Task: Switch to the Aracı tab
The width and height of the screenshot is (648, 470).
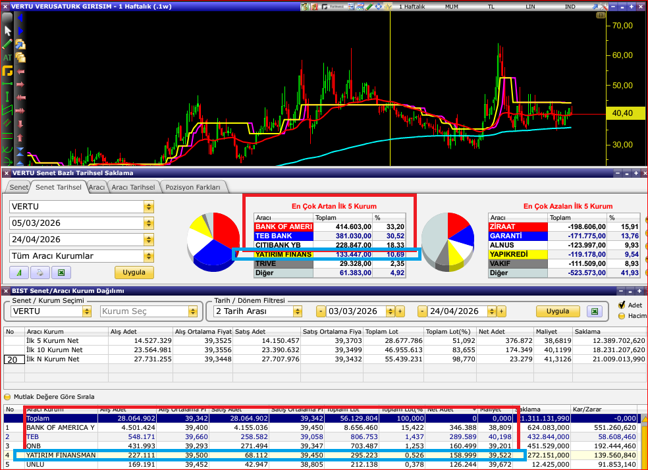Action: (97, 187)
